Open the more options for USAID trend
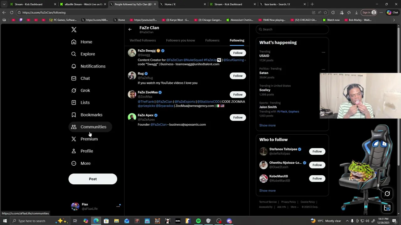 click(x=323, y=52)
